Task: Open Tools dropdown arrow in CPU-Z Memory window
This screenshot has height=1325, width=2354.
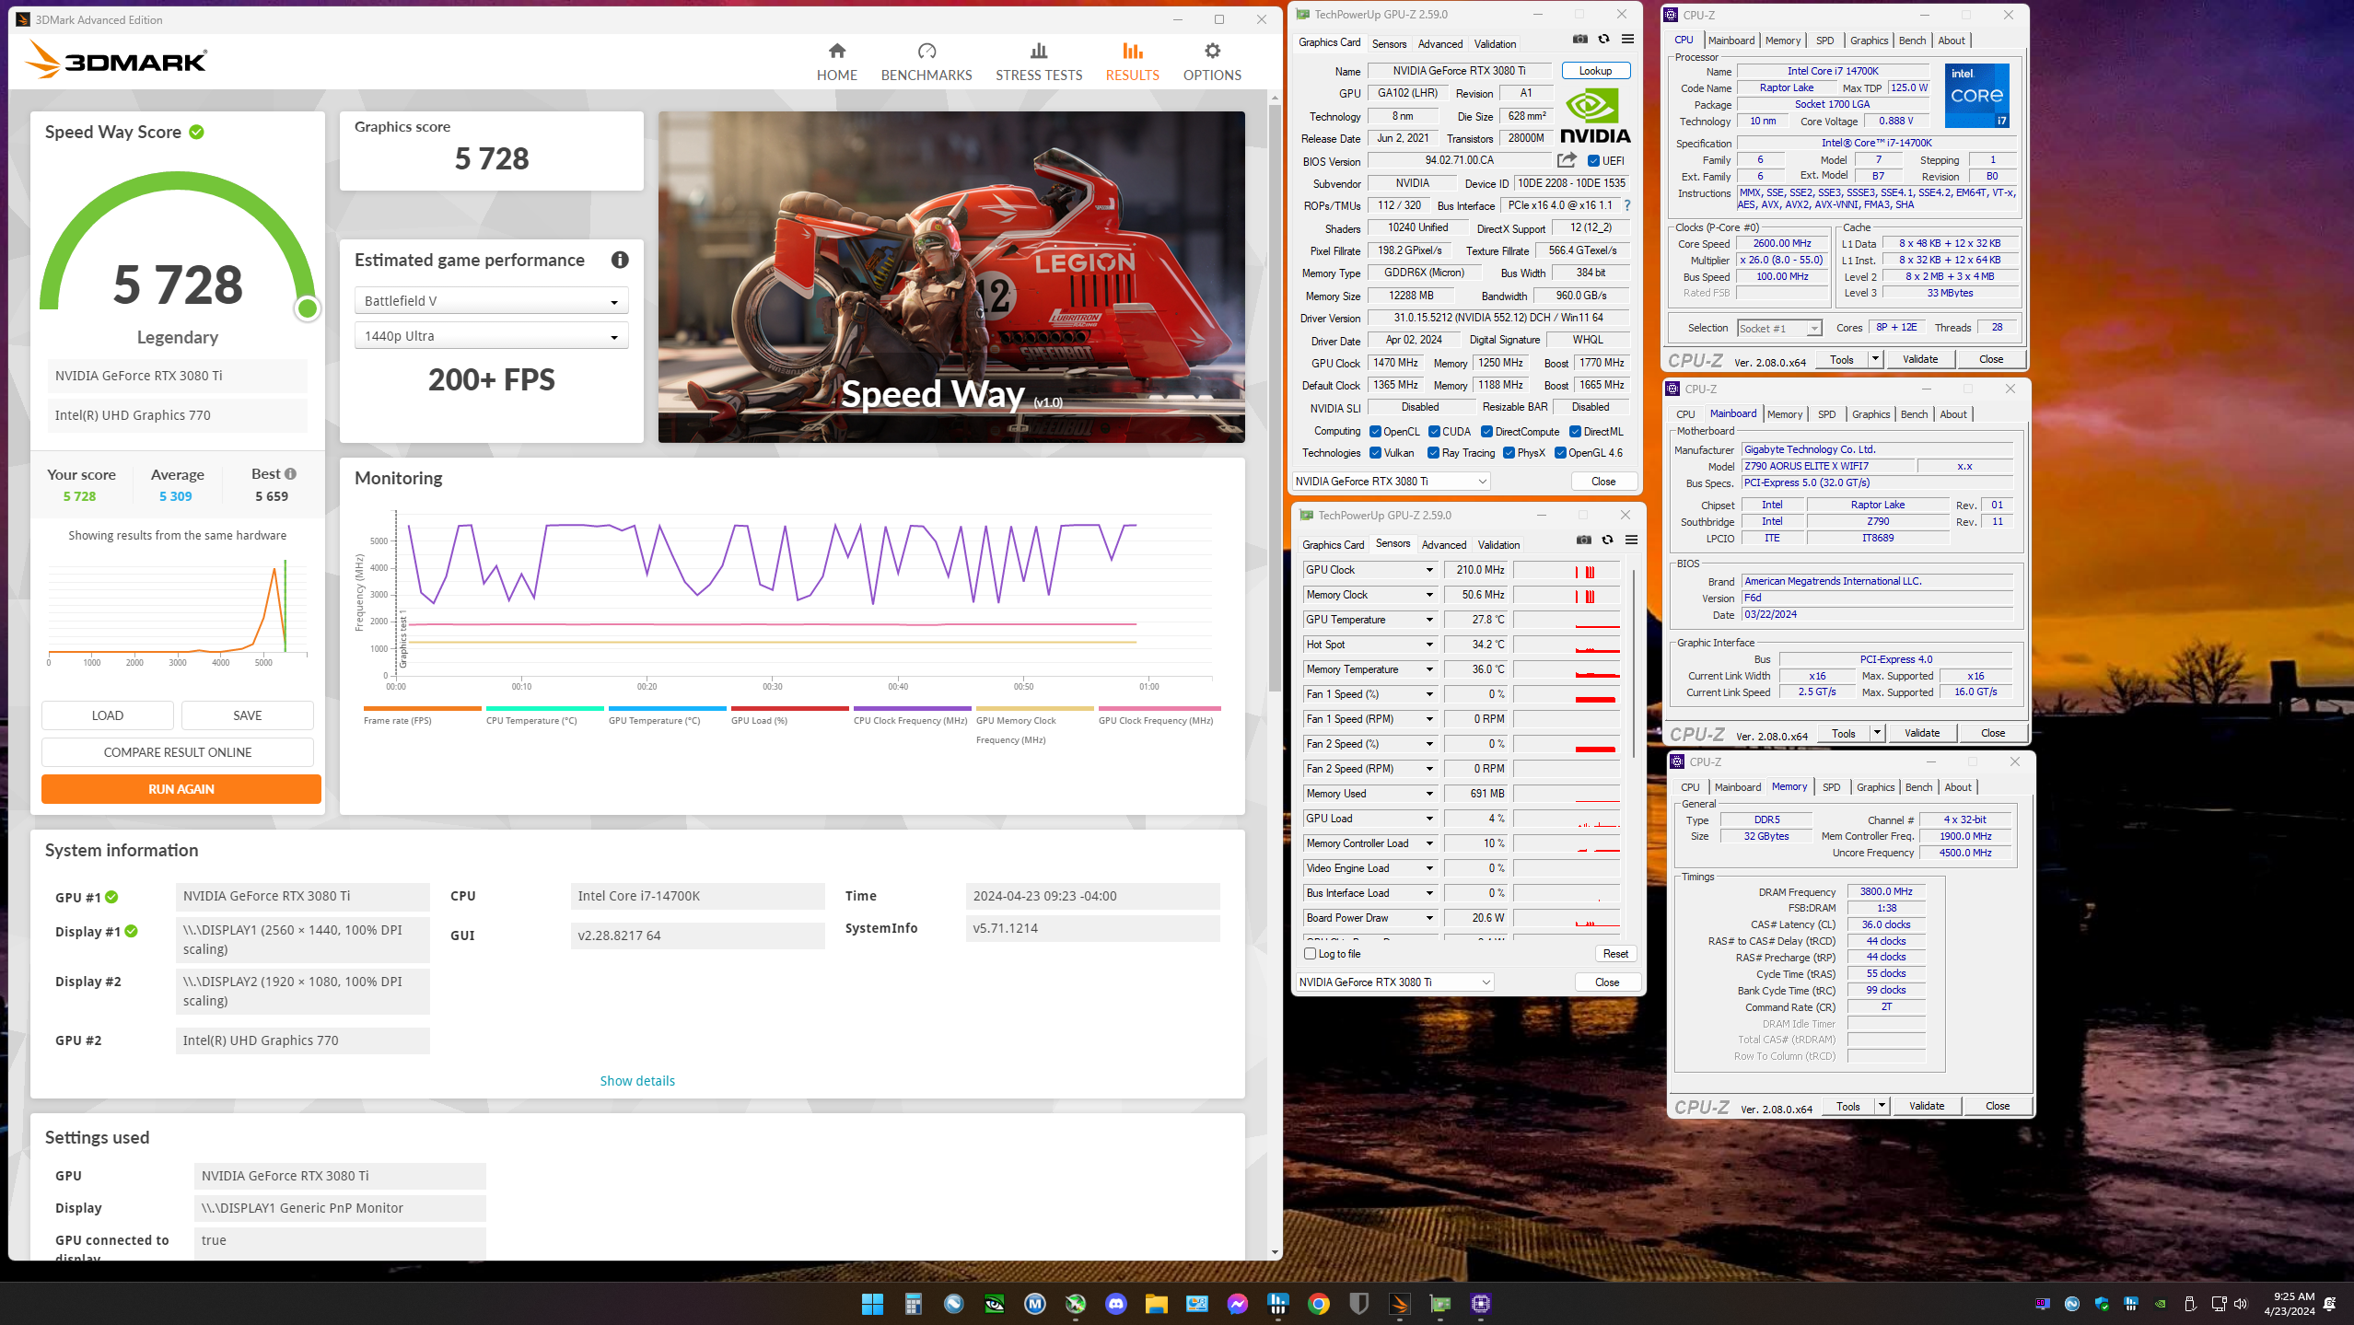Action: pos(1882,1106)
